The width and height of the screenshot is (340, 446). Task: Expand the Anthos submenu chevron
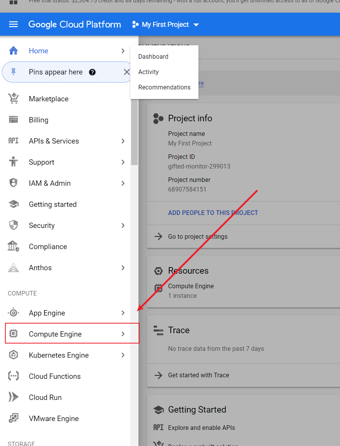tap(123, 268)
